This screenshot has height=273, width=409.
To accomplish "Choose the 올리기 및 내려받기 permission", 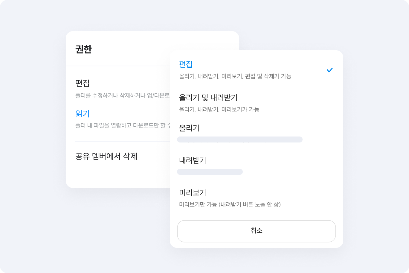I will click(x=208, y=98).
